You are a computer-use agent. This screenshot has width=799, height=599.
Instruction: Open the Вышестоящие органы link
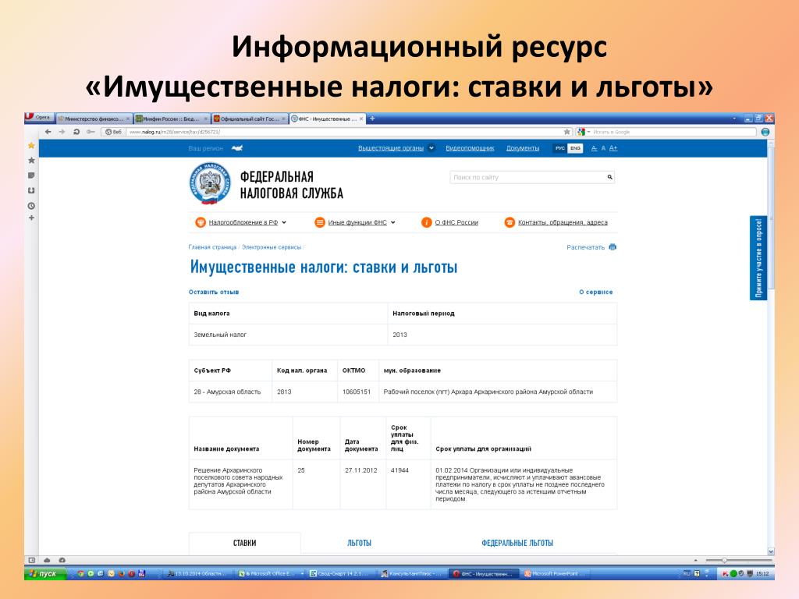[x=391, y=148]
